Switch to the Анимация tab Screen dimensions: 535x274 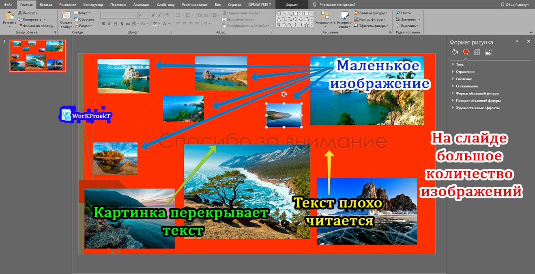click(141, 4)
